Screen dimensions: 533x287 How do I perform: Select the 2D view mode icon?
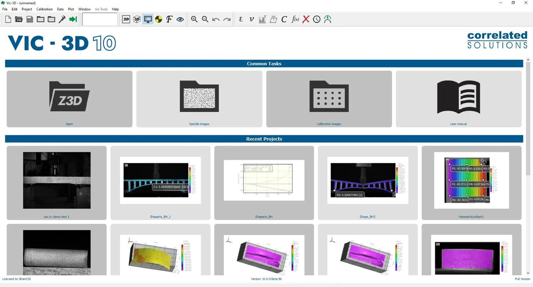(x=126, y=19)
